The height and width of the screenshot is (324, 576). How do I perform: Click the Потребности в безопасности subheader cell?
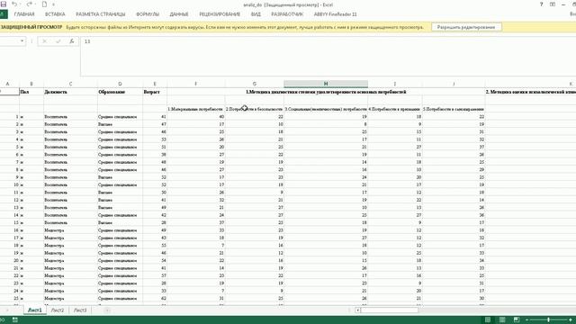[254, 109]
